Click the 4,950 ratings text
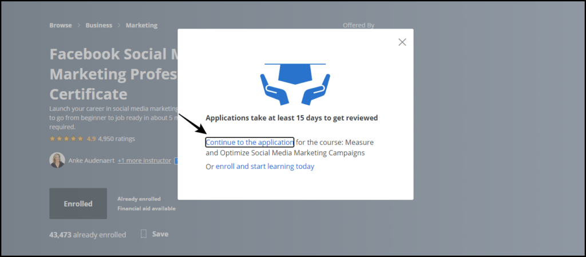 [x=117, y=139]
